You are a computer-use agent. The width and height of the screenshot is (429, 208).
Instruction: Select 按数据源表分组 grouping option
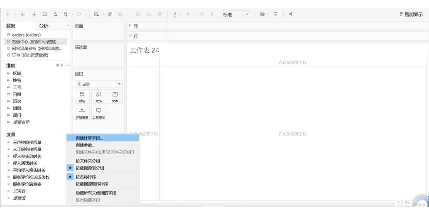coord(90,168)
